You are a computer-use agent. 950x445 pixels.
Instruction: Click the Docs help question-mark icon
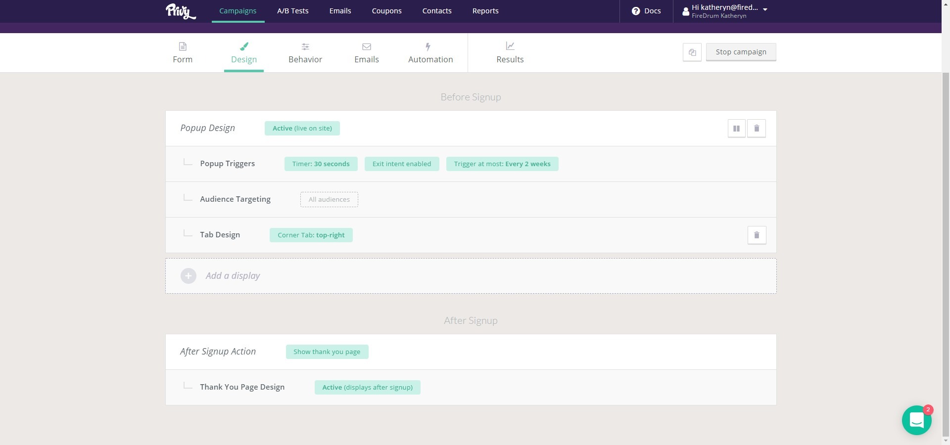(636, 11)
